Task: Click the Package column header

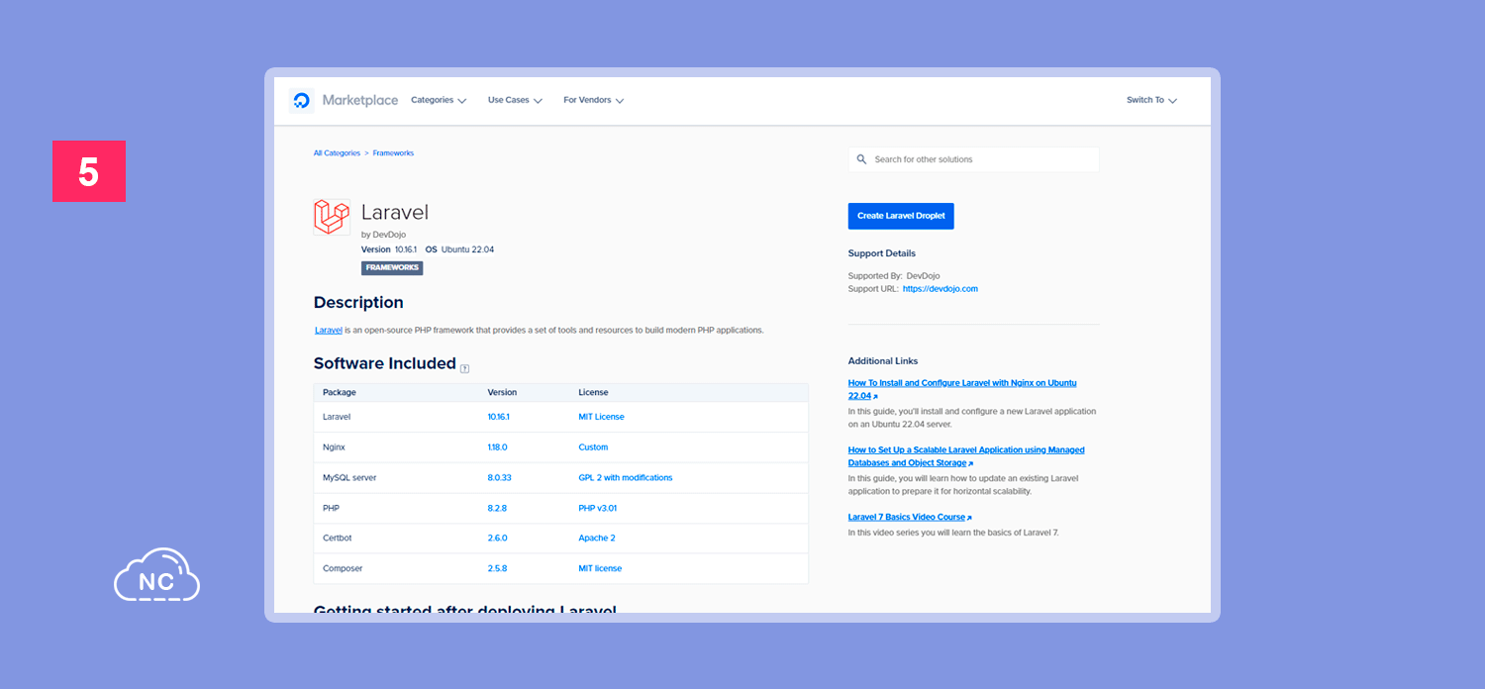Action: tap(340, 392)
